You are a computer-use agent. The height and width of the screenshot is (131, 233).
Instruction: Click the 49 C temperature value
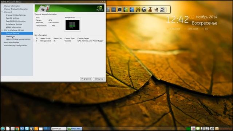click(54, 25)
